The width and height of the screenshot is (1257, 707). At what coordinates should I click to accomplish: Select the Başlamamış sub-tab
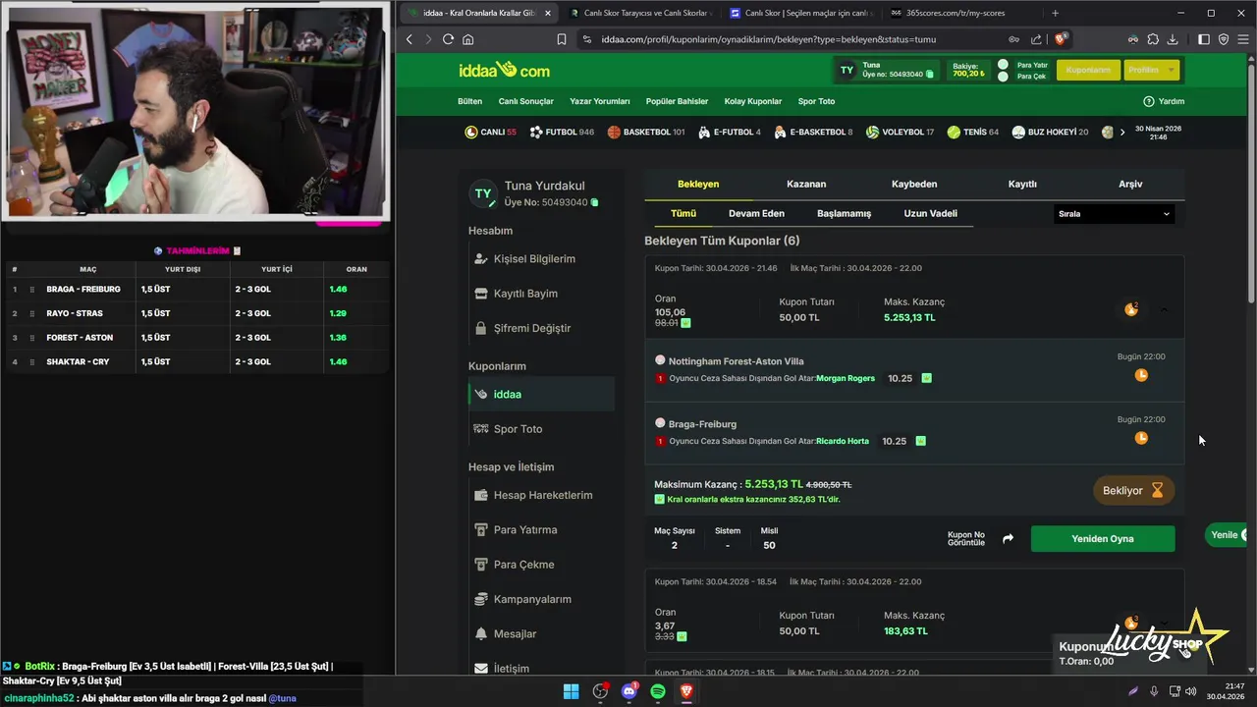click(x=845, y=213)
